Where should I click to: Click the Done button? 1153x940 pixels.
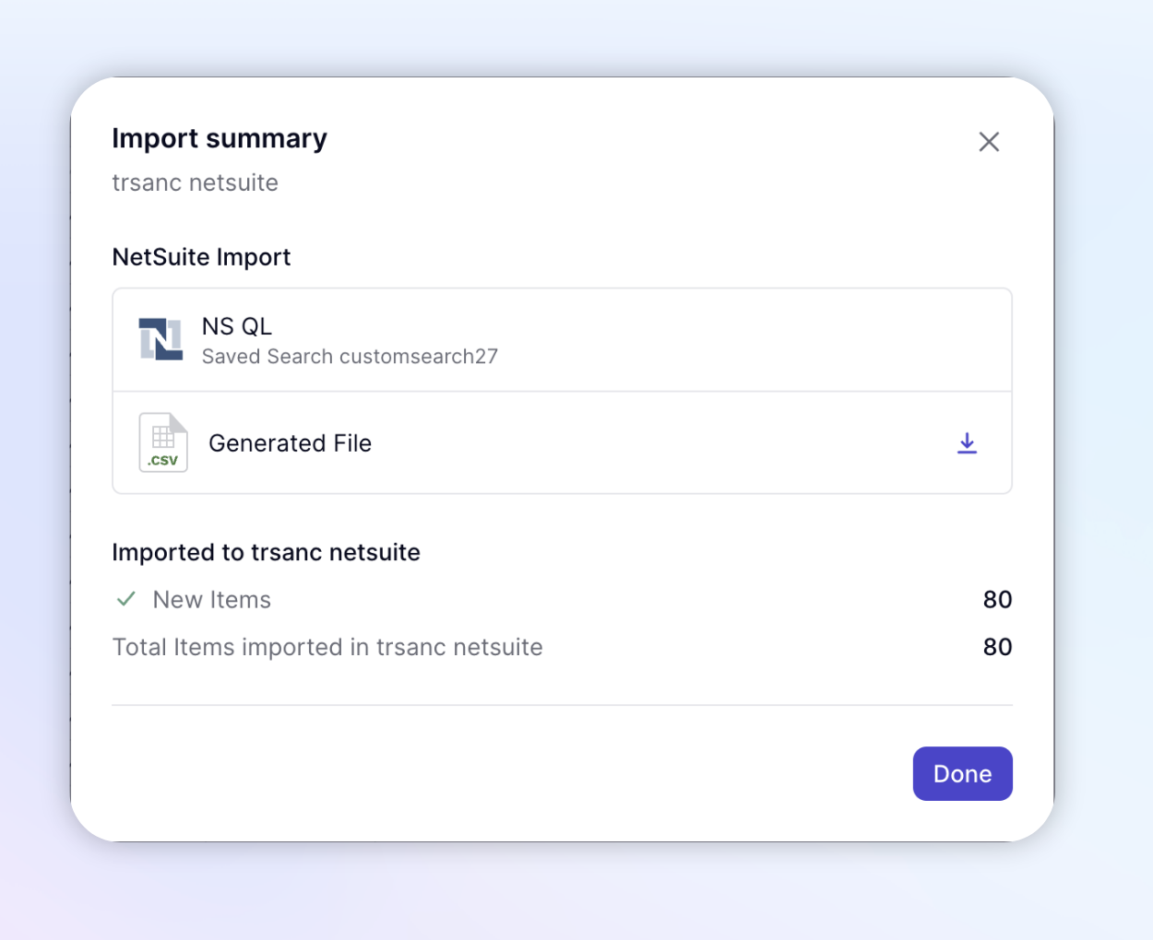point(962,773)
